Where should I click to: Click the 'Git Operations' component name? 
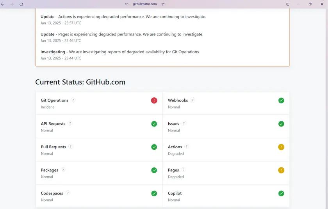[x=55, y=100]
